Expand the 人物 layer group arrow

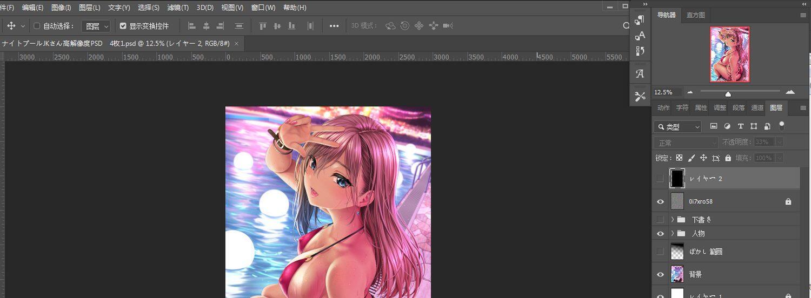673,234
